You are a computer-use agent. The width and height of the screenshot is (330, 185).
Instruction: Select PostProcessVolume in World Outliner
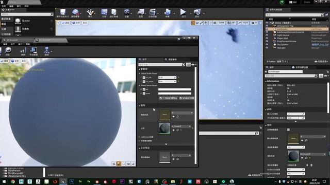[287, 41]
